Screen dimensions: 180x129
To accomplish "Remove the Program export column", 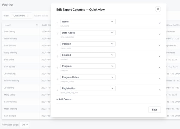I will 160,68.
